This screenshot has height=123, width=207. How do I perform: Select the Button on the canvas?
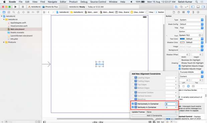pyautogui.click(x=99, y=64)
